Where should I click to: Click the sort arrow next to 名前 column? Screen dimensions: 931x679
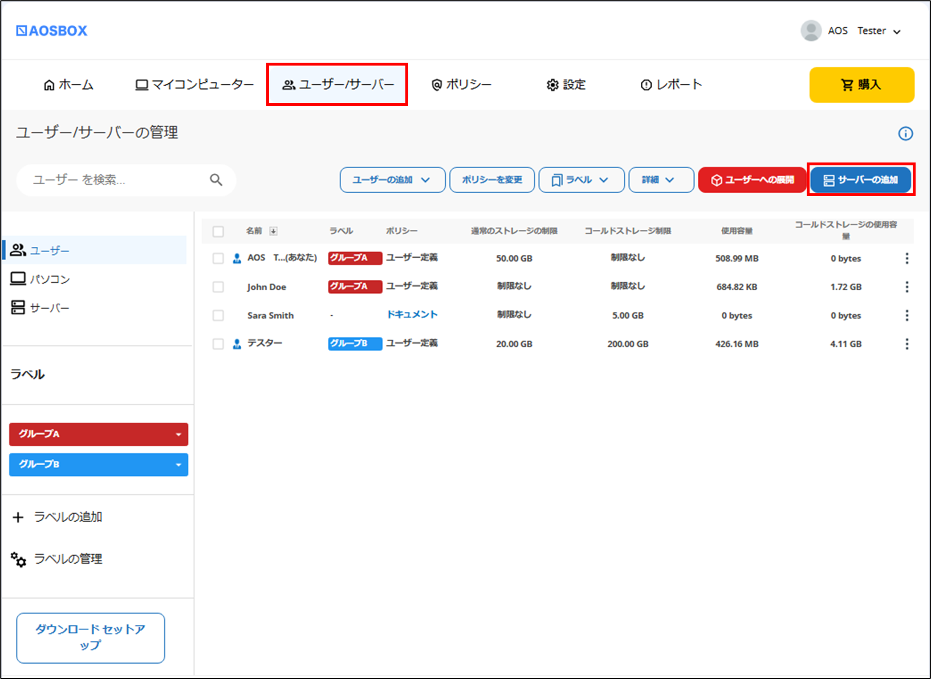tap(273, 231)
